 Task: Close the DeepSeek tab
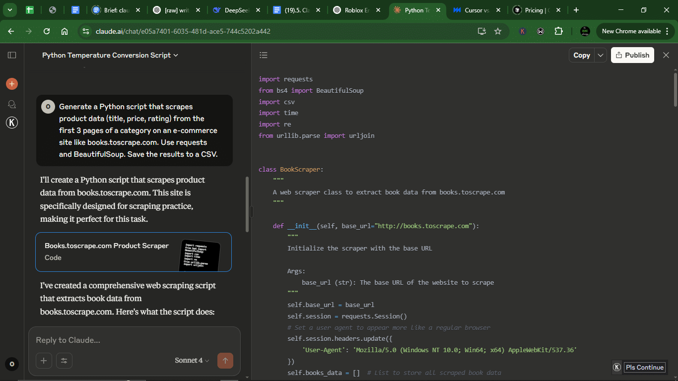coord(258,10)
